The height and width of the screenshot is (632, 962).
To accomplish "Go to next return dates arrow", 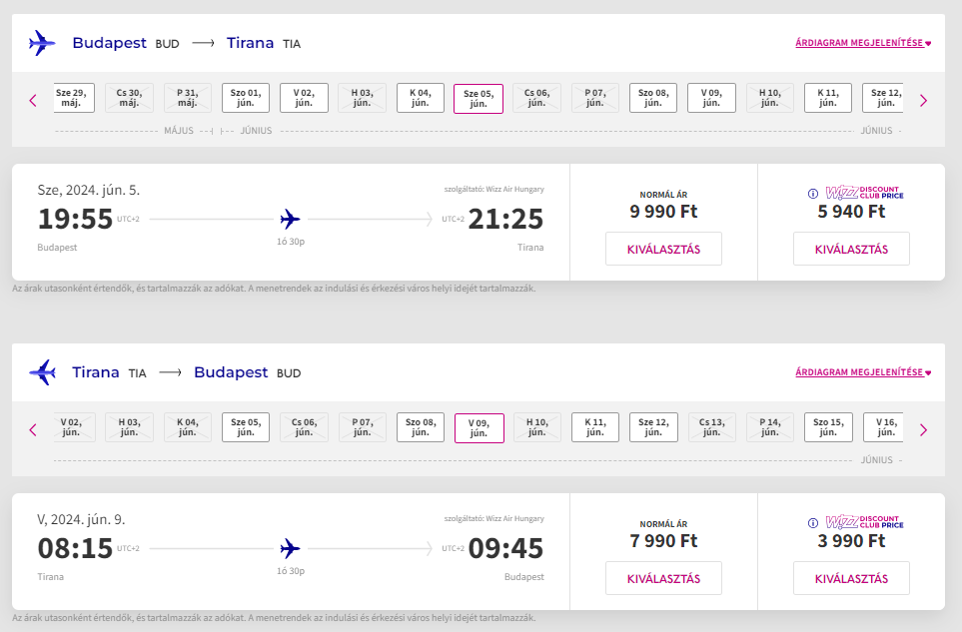I will (923, 429).
